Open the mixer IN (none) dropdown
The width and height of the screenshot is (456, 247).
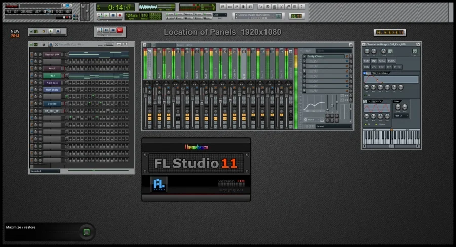[333, 51]
